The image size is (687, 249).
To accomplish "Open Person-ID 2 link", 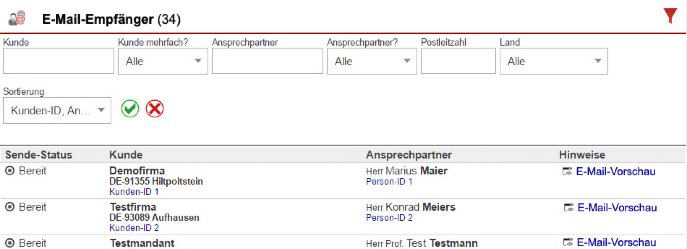I will coord(389,218).
